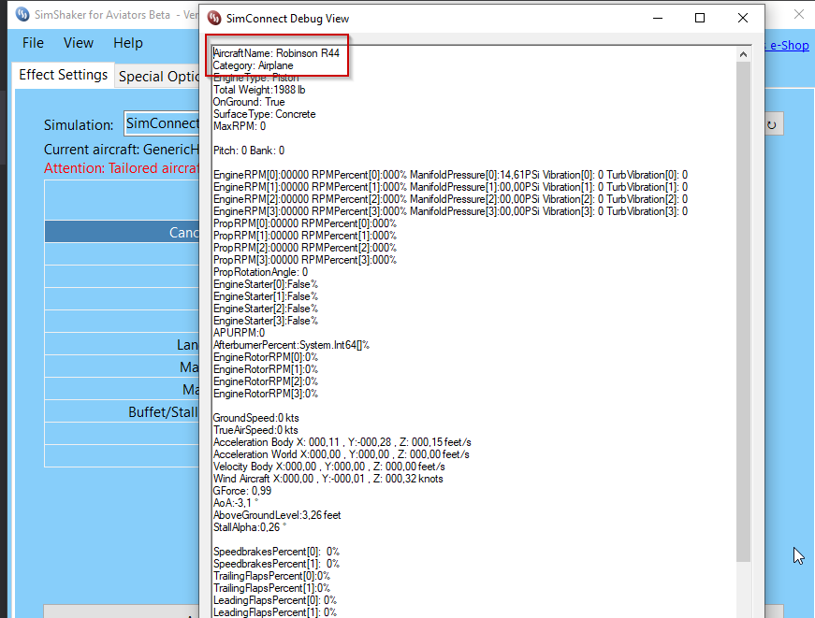This screenshot has height=618, width=815.
Task: Switch to the Effect Settings tab
Action: [x=63, y=75]
